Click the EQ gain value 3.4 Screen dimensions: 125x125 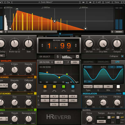(45, 97)
